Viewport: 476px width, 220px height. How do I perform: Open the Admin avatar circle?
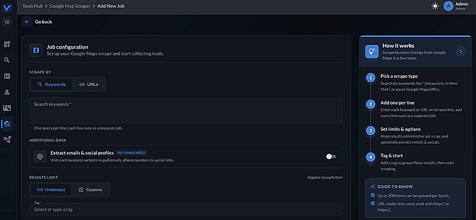click(448, 6)
